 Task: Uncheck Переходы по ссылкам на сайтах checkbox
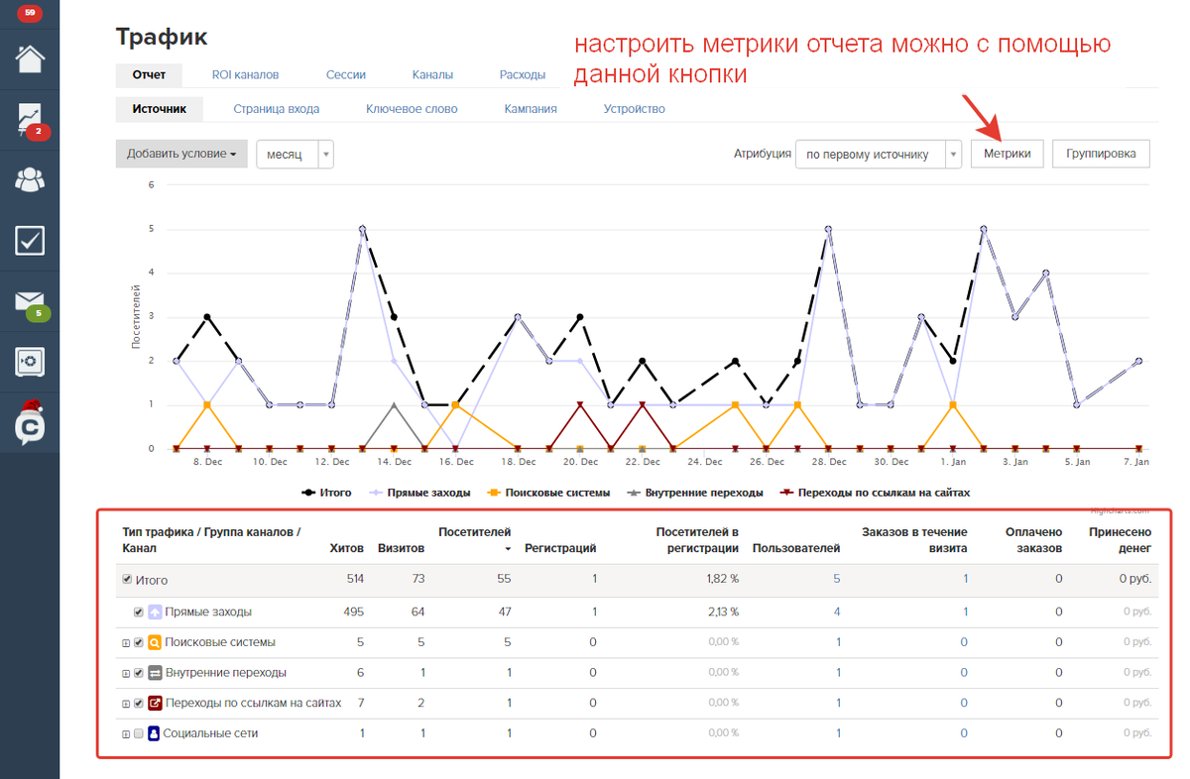pyautogui.click(x=139, y=704)
